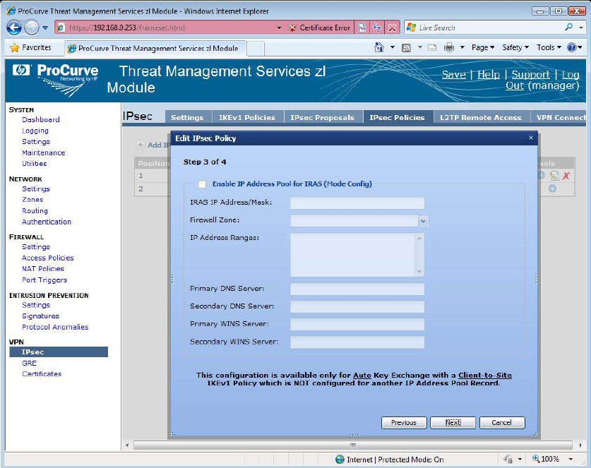The width and height of the screenshot is (591, 468).
Task: Click the red Stop loading icon
Action: coord(392,28)
